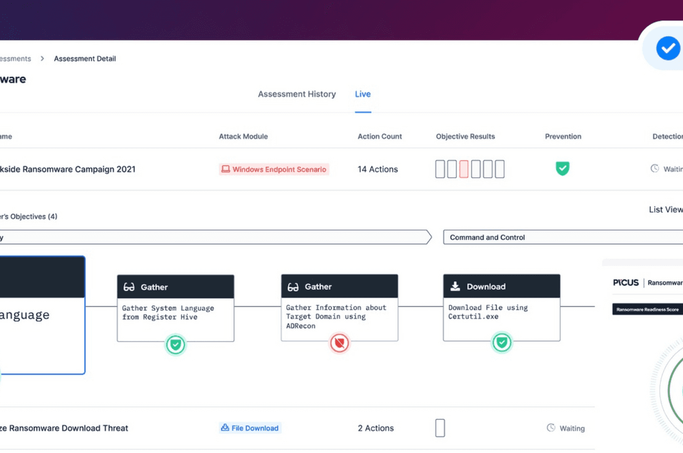The height and width of the screenshot is (453, 683).
Task: Click the Assessment Detail breadcrumb
Action: coord(85,58)
